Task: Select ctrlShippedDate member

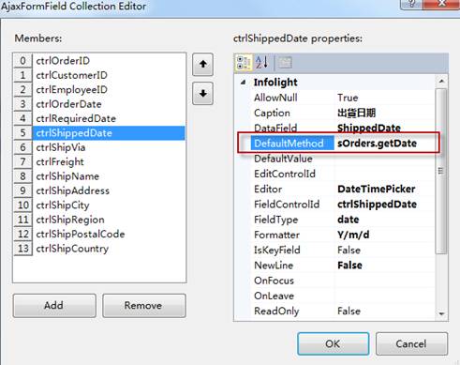Action: pos(99,133)
